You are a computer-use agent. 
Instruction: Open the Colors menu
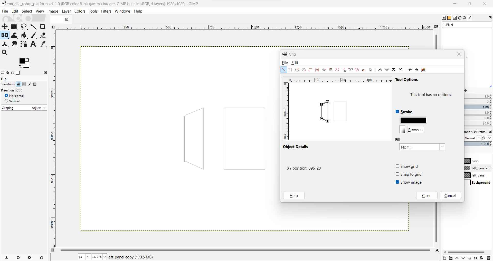(80, 11)
